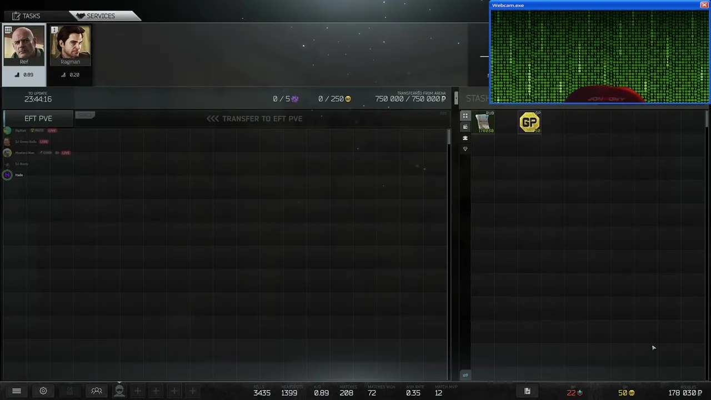This screenshot has height=400, width=711.
Task: Click the 23:44:16 update timer
Action: 38,99
